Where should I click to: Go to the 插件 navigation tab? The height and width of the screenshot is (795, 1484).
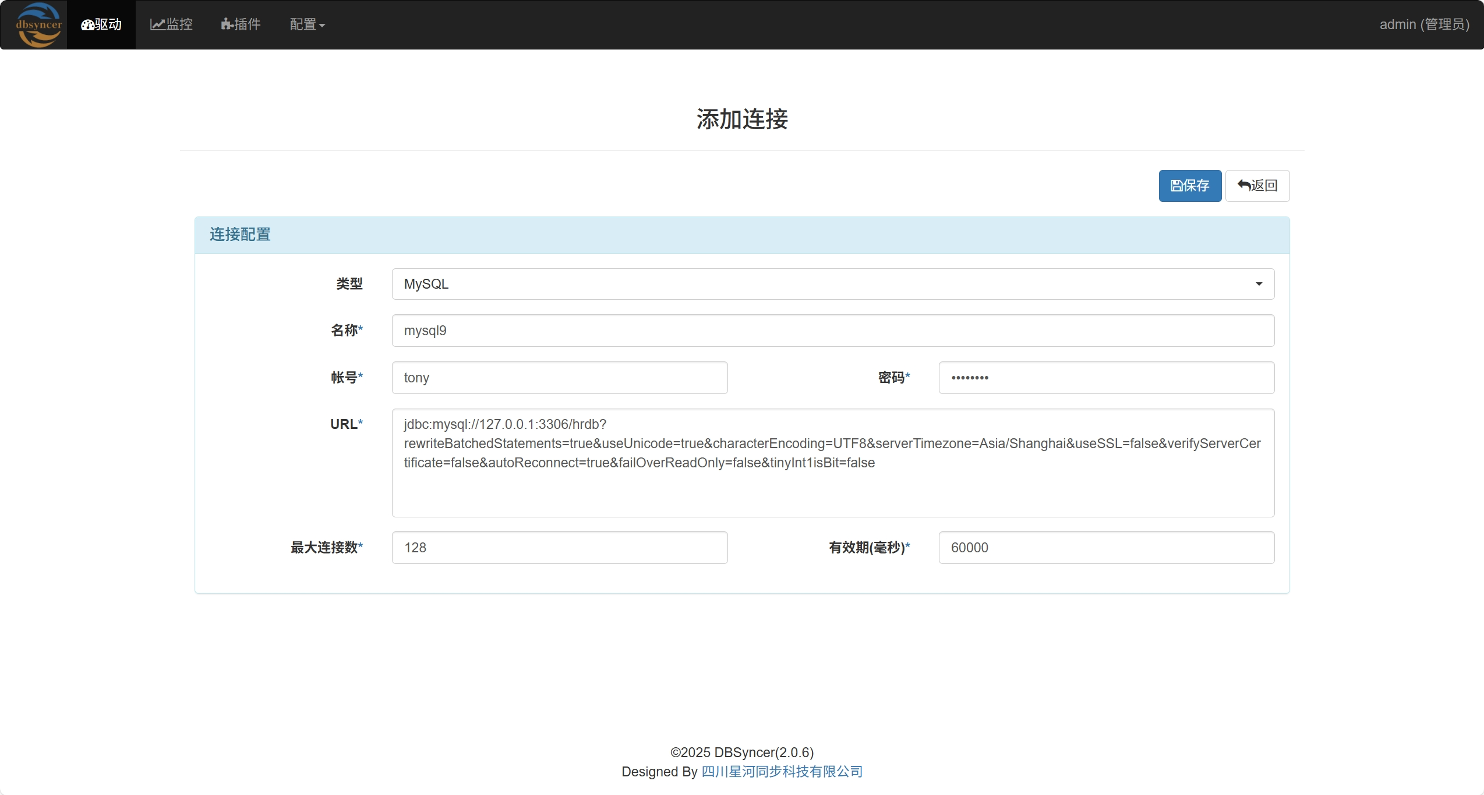(x=241, y=24)
